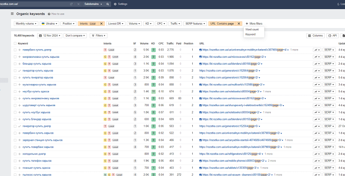Open the Monthly volume dropdown
Viewport: 345px width, 176px height.
26,24
